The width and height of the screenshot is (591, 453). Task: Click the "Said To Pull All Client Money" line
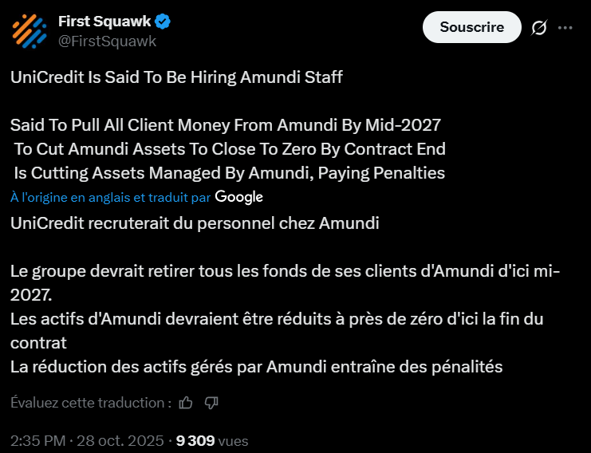tap(226, 125)
